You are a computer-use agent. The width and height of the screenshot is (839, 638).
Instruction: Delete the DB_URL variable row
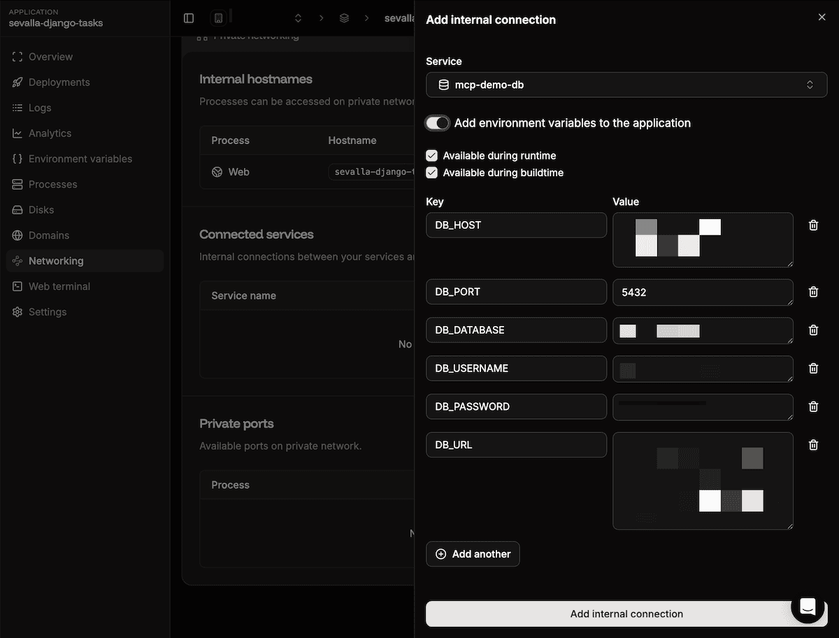[813, 445]
